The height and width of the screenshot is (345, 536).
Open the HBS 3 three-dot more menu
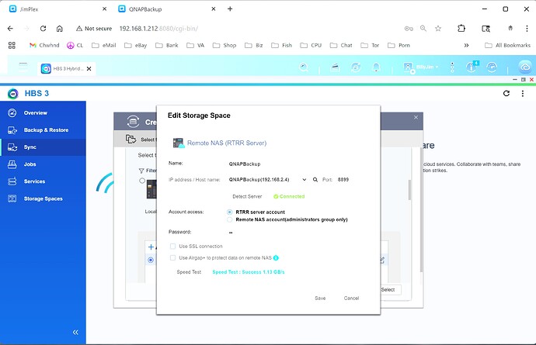tap(522, 93)
